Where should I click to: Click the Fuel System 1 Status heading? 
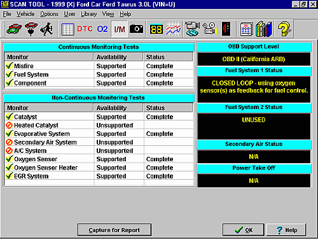point(254,71)
